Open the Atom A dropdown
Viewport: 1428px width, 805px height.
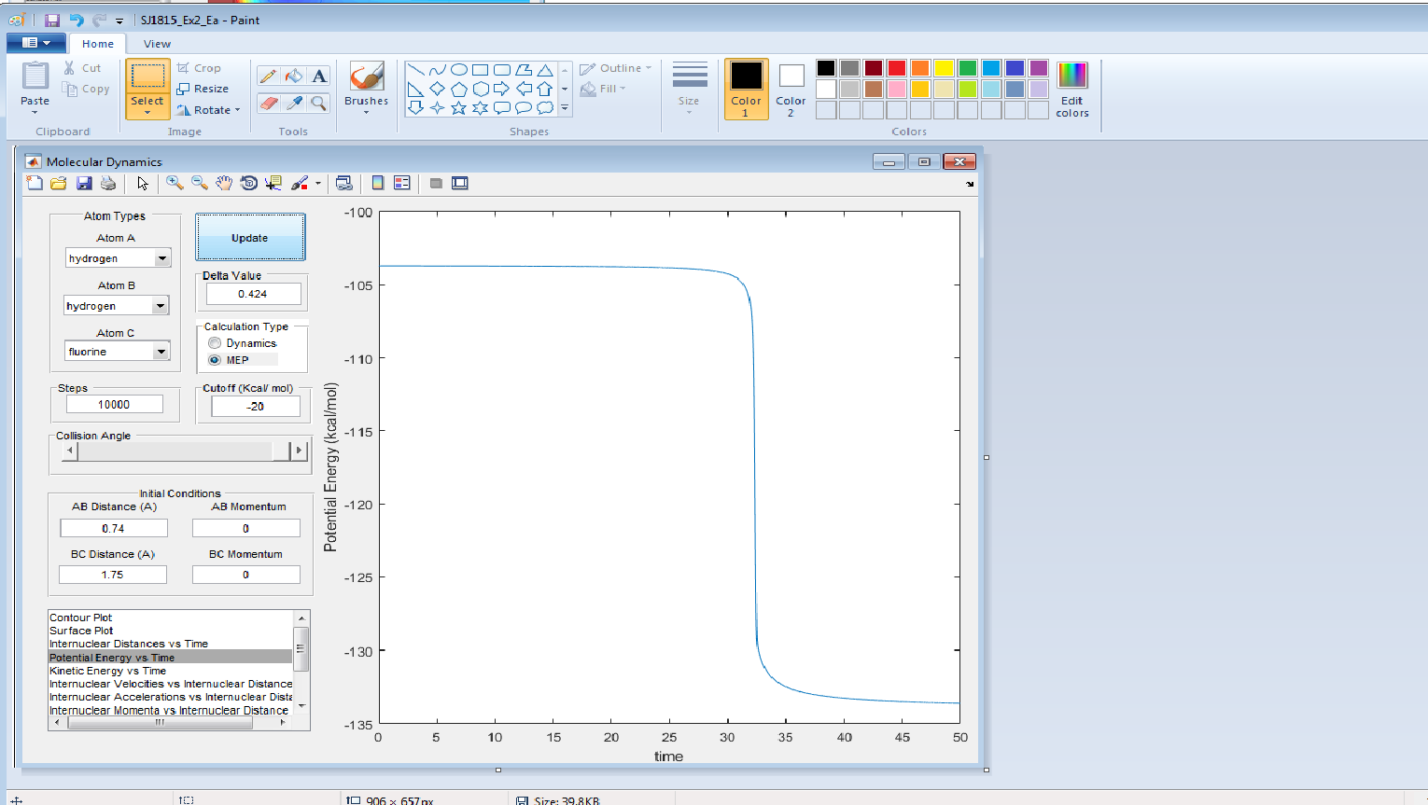(162, 258)
